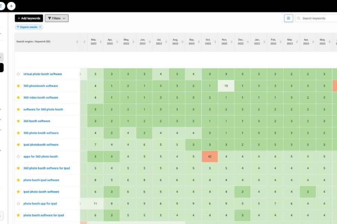Remove the Organic results filter chip
This screenshot has width=337, height=224.
[40, 27]
